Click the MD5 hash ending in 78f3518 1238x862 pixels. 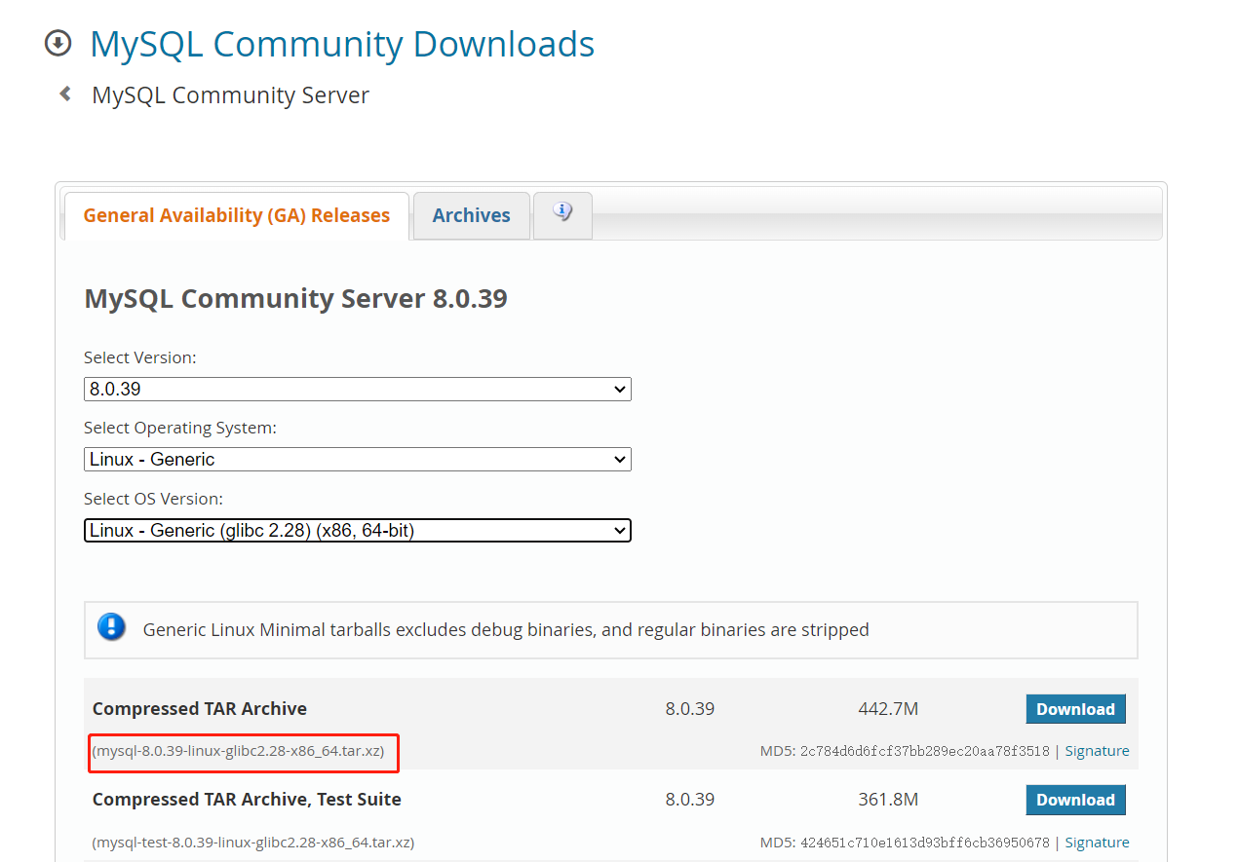point(924,751)
